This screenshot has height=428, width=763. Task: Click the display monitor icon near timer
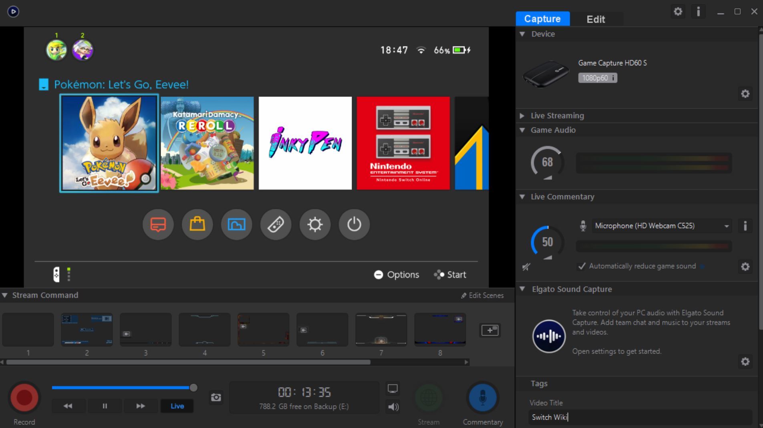393,388
